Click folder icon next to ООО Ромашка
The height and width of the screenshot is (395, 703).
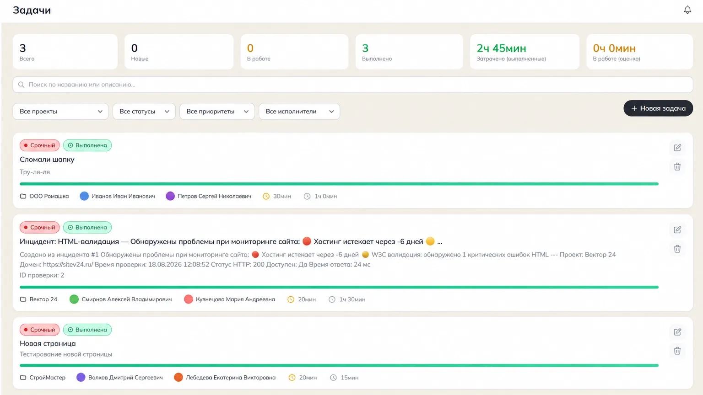[x=23, y=196]
